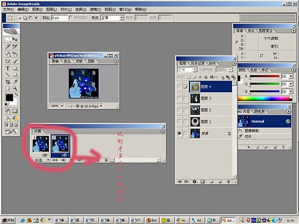Click the lock all icon in Layers panel
Screen dimensions: 299x224
tap(206, 77)
